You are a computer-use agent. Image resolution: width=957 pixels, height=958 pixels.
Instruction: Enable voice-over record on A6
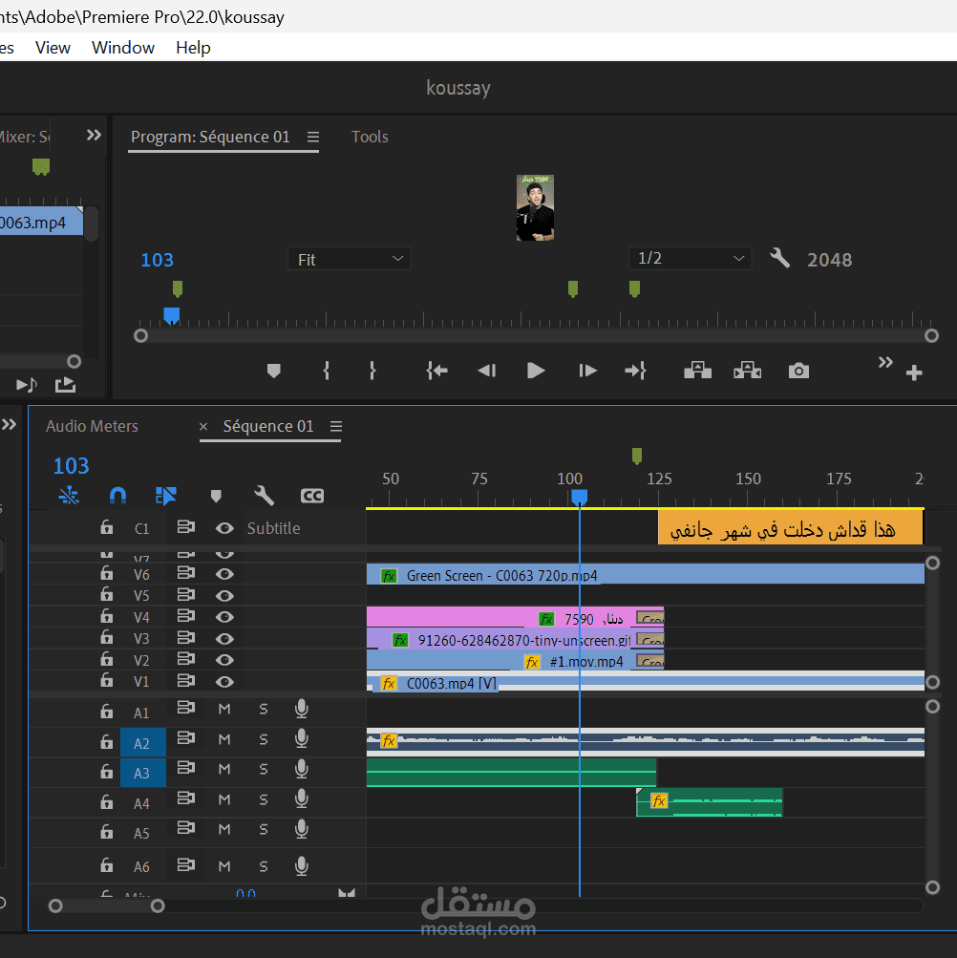301,865
